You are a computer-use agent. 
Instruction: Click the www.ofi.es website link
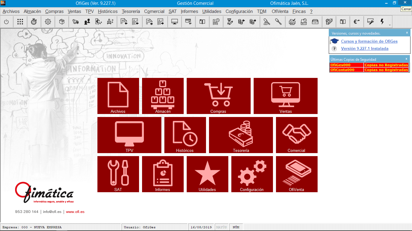(75, 212)
